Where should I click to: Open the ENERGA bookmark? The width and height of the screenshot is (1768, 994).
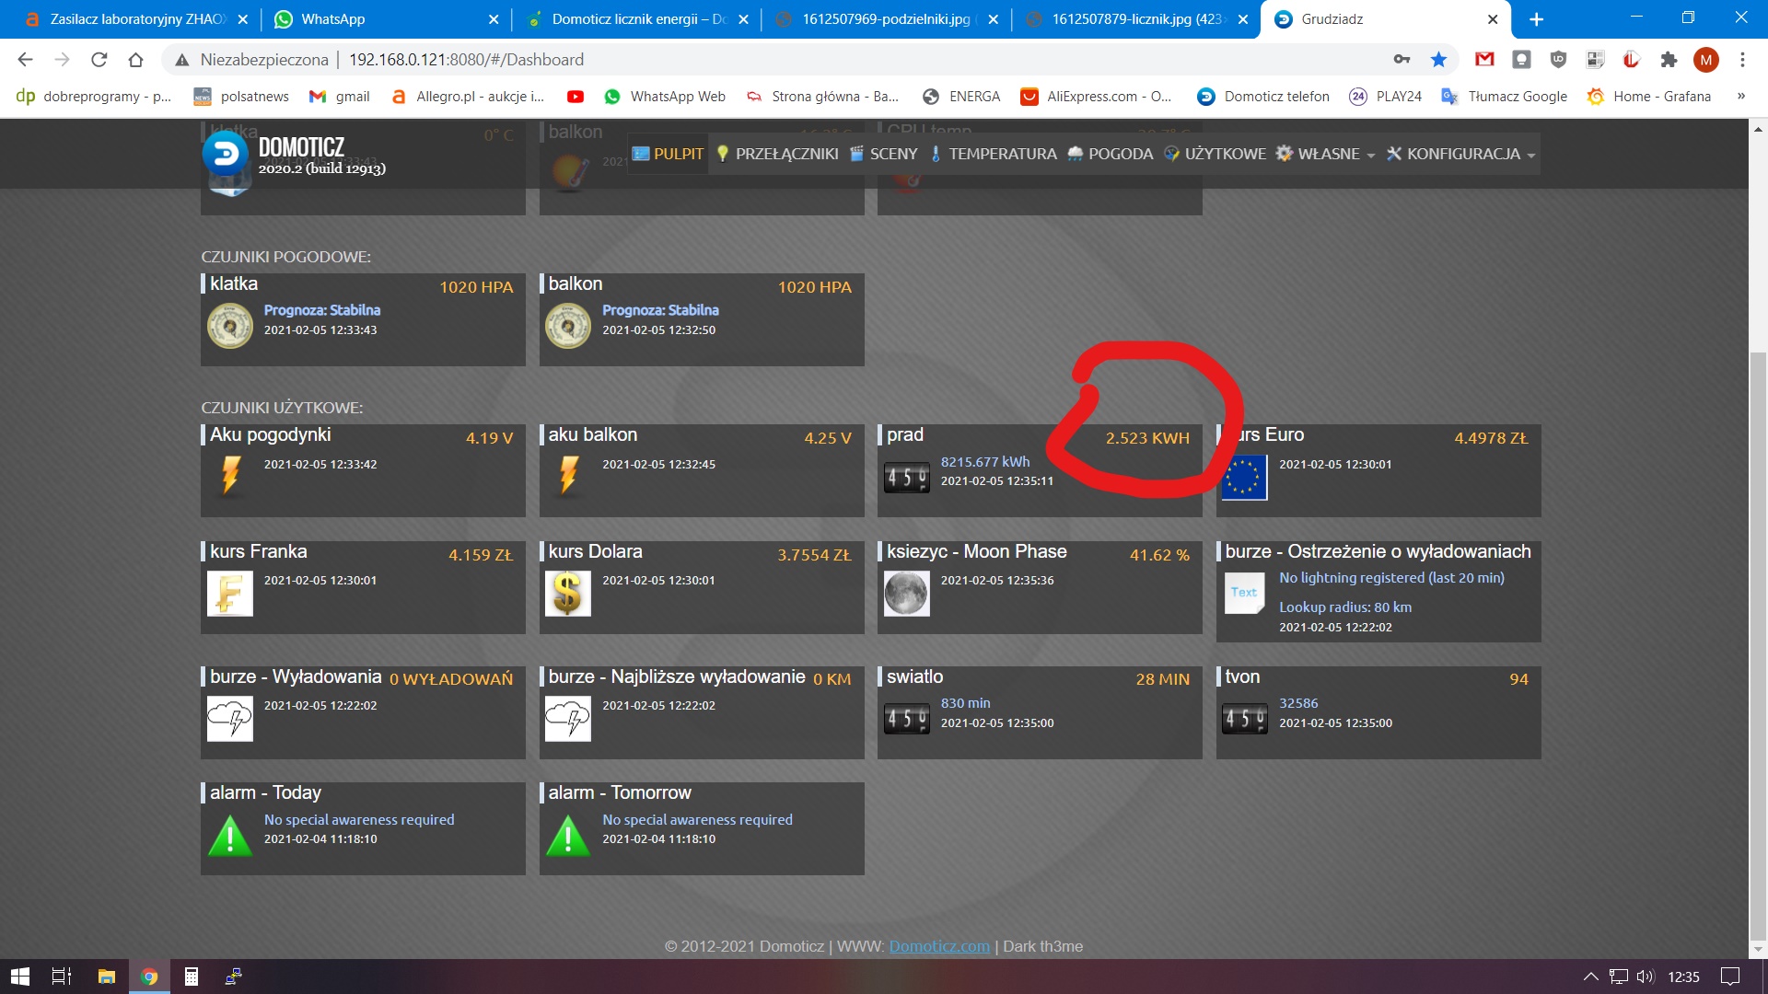[961, 97]
